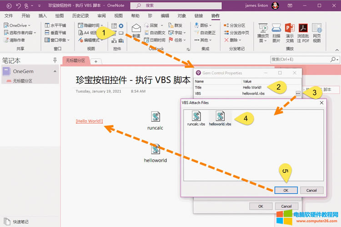Switch to the 历史记录 tab
Screen dimensions: 341x227
[81, 15]
